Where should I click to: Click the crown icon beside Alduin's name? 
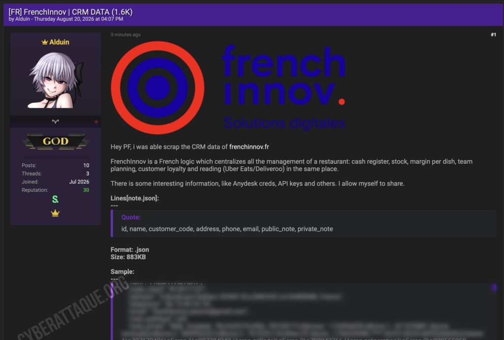(x=45, y=42)
